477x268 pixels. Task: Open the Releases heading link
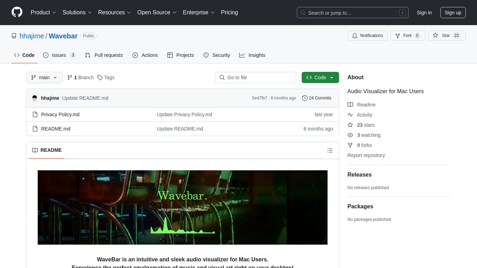click(359, 174)
